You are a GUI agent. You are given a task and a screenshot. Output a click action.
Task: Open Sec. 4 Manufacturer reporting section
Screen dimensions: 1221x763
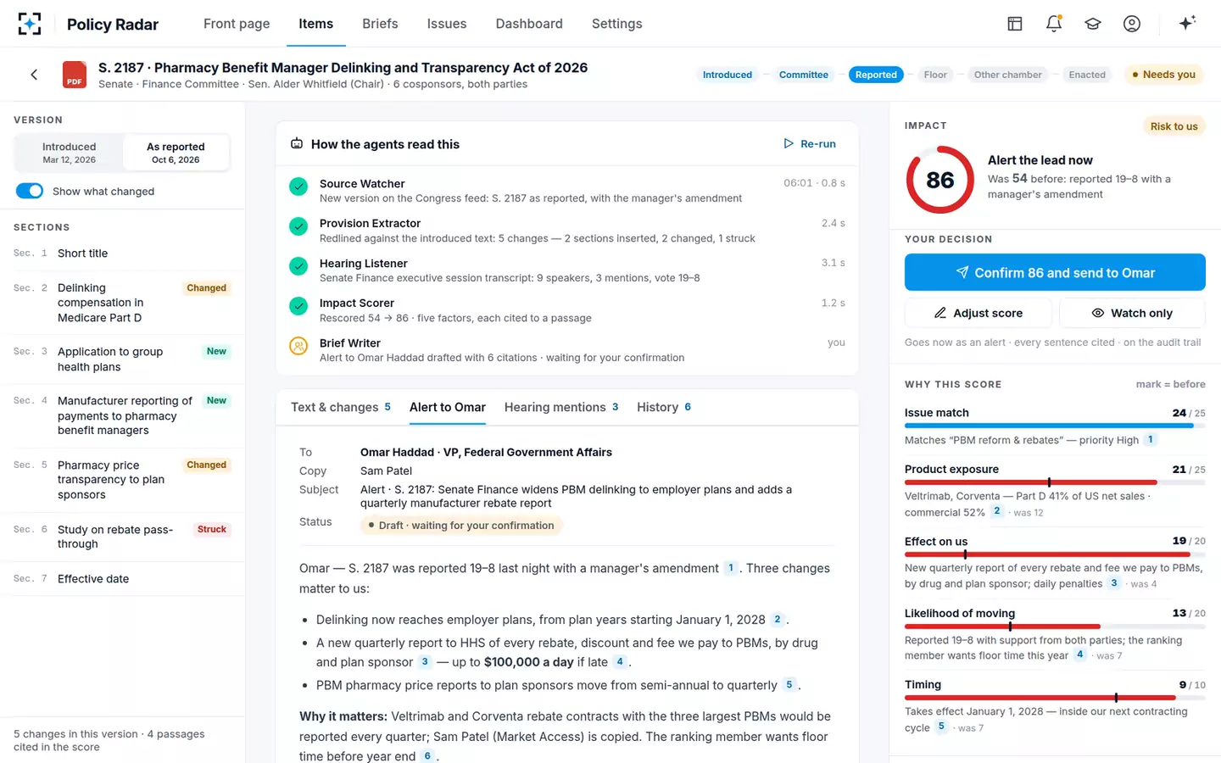(122, 415)
